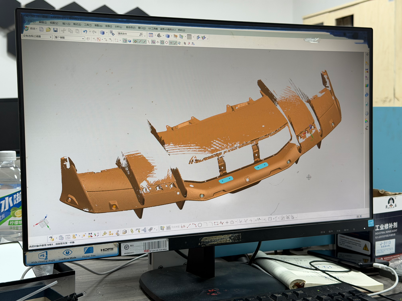Image resolution: width=402 pixels, height=301 pixels.
Task: Open the 装配(A) menu
Action: 98,26
